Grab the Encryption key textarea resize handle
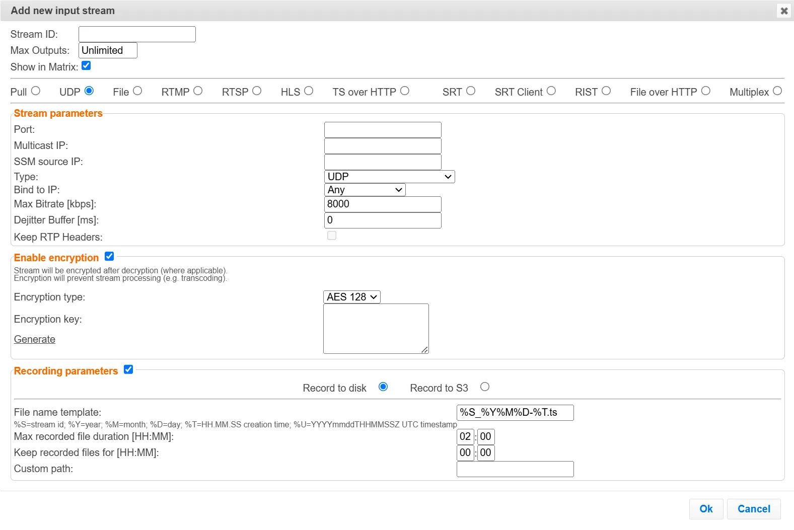The image size is (794, 530). [x=425, y=350]
